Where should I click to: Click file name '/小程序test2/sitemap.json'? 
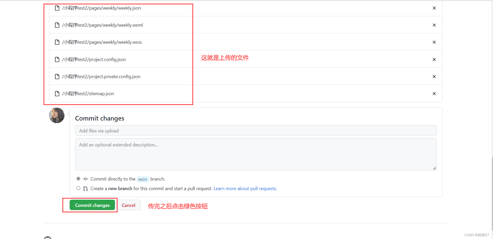click(x=88, y=94)
